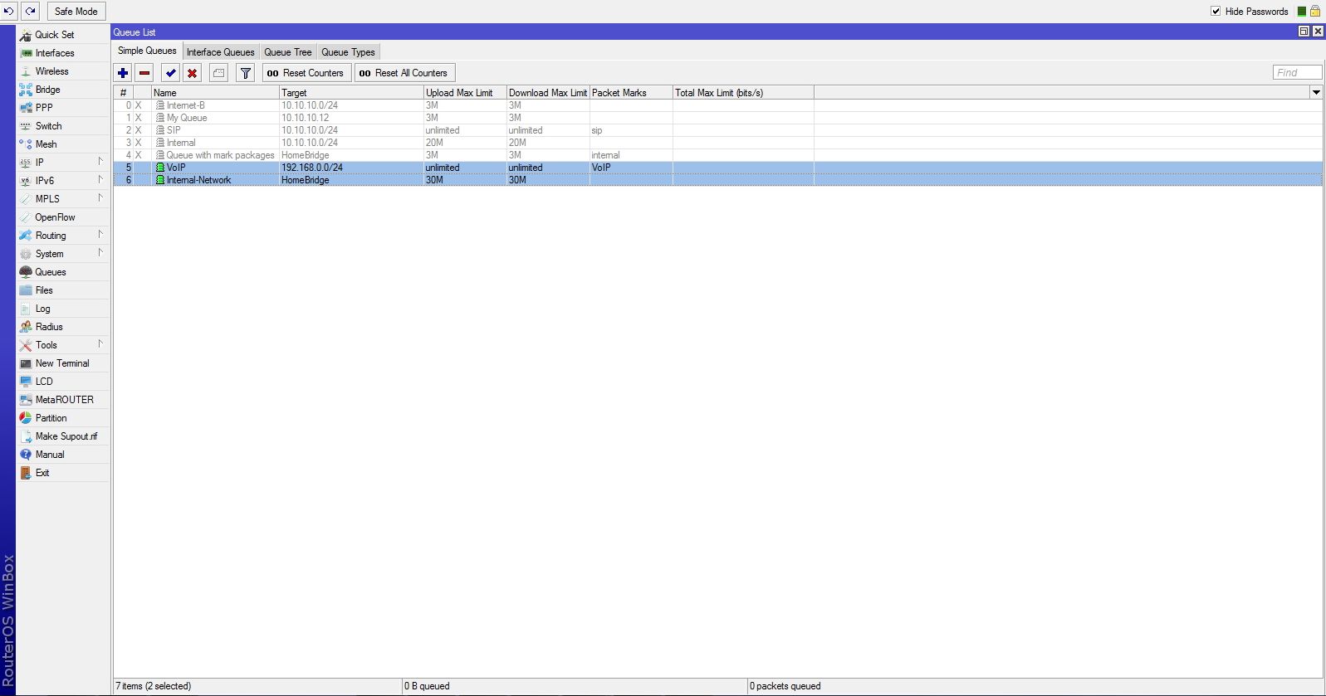Viewport: 1326px width, 696px height.
Task: Click in the Find search field
Action: tap(1296, 73)
